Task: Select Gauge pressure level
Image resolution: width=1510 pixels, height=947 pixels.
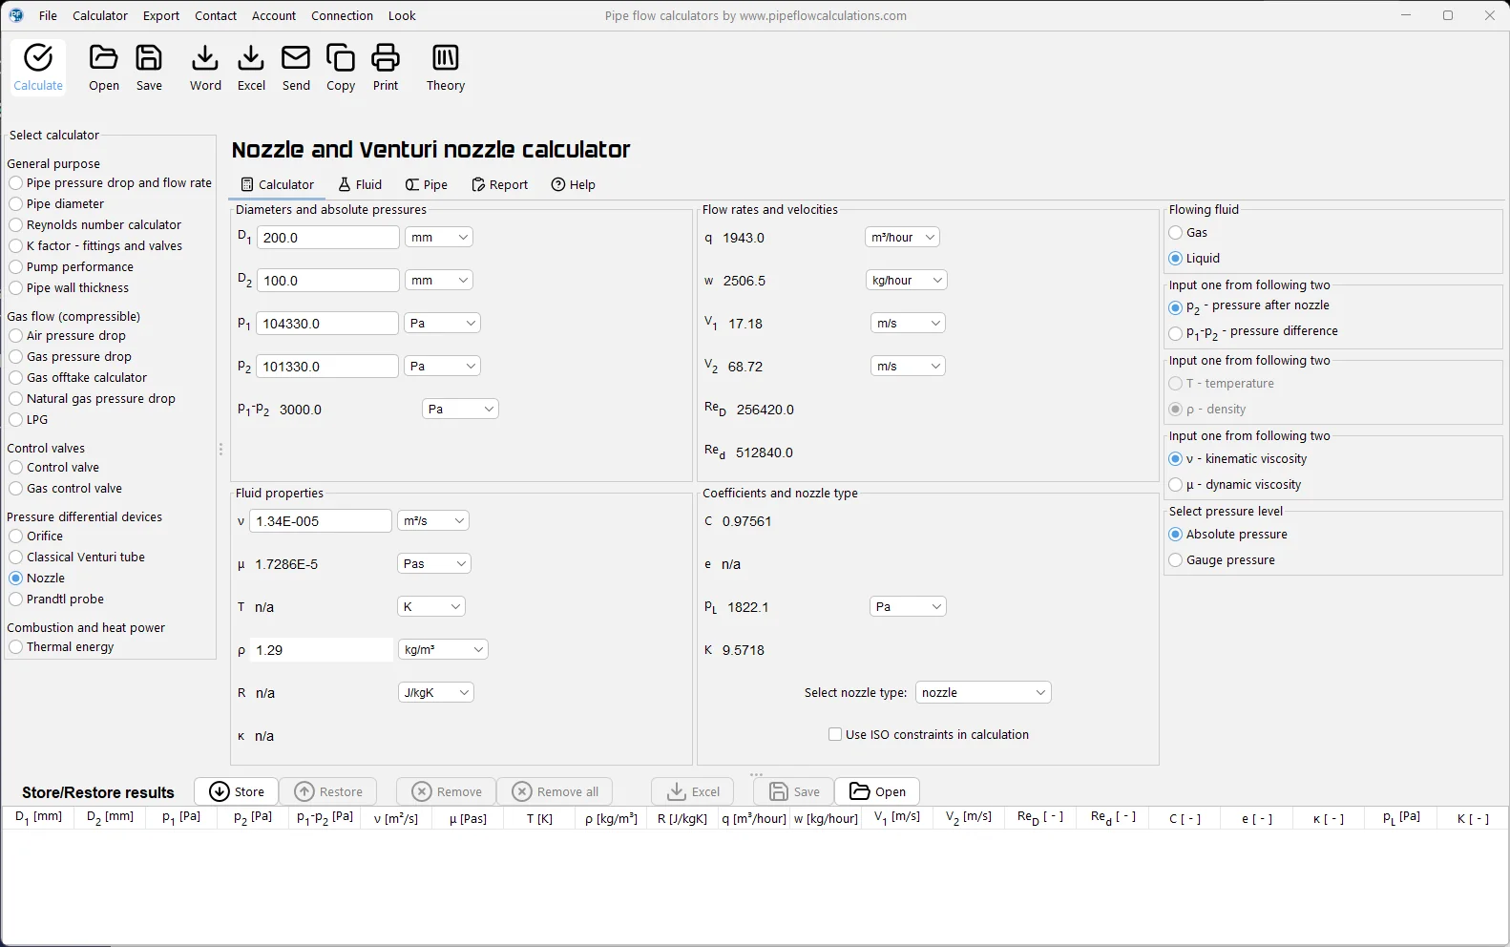Action: tap(1222, 559)
